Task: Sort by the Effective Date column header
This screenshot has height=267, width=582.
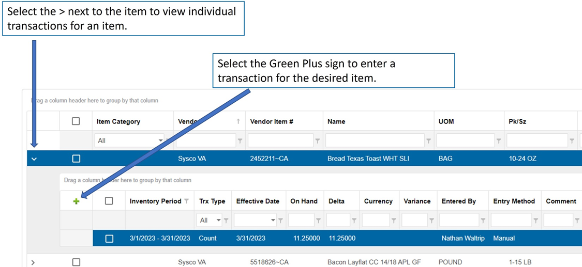Action: (x=258, y=201)
